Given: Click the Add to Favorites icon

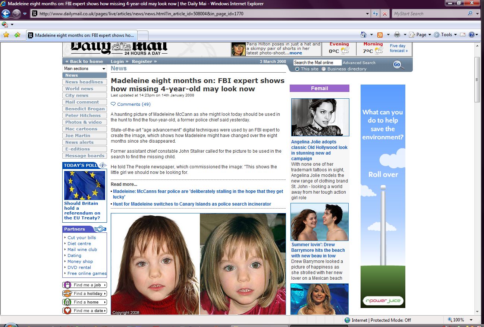Looking at the screenshot, I should click(x=17, y=35).
